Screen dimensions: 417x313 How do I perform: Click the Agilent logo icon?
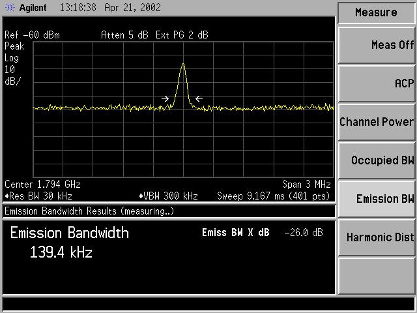[x=10, y=9]
